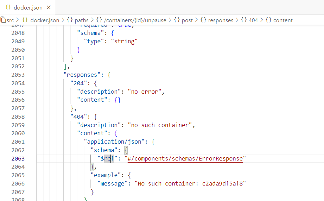
Task: Click the braces icon before docker.json breadcrumb
Action: 25,20
